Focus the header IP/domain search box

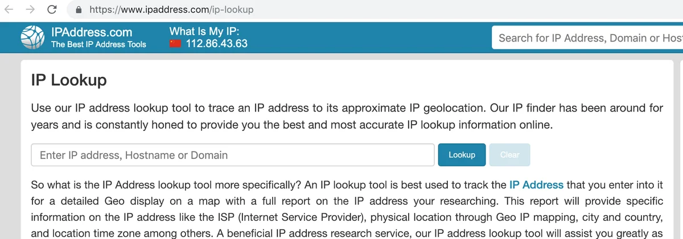[587, 38]
